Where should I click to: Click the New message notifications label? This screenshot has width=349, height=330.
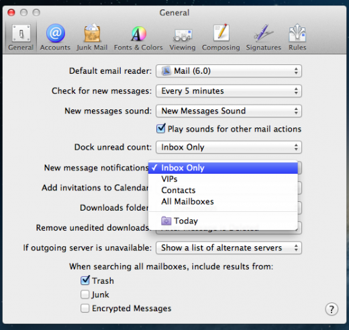(x=97, y=168)
